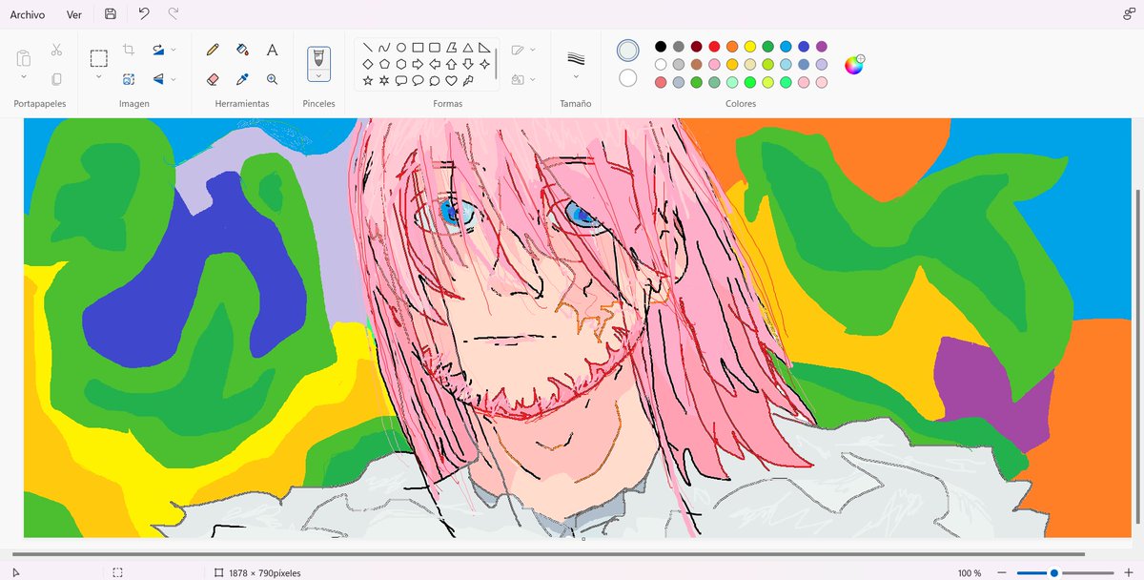Open the 100 % zoom level box
Screen dimensions: 1144x580
(970, 573)
